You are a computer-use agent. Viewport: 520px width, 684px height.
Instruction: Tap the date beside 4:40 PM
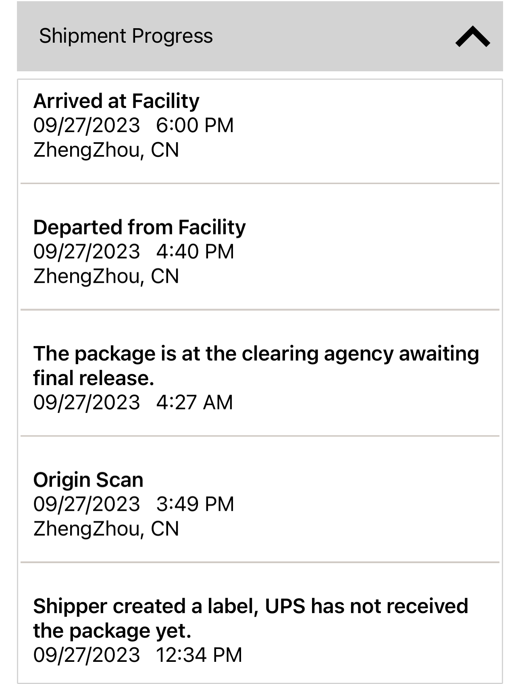[x=87, y=252]
